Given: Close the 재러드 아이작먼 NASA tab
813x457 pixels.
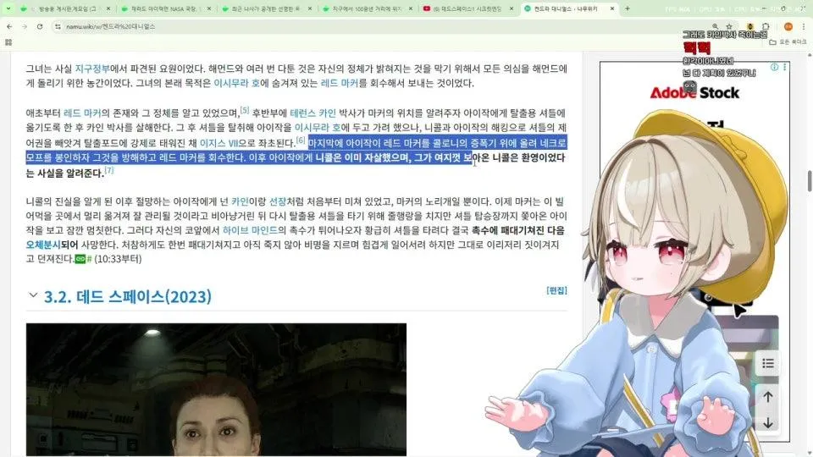Looking at the screenshot, I should [208, 8].
